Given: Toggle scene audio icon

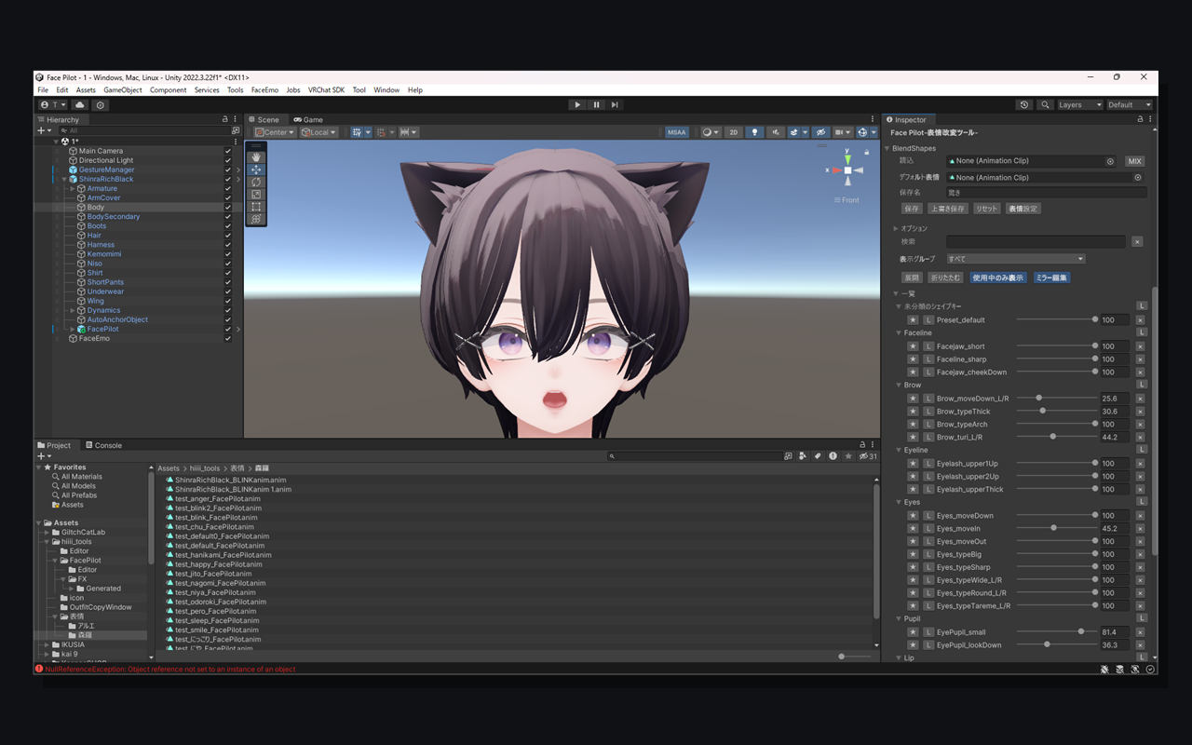Looking at the screenshot, I should click(x=776, y=132).
